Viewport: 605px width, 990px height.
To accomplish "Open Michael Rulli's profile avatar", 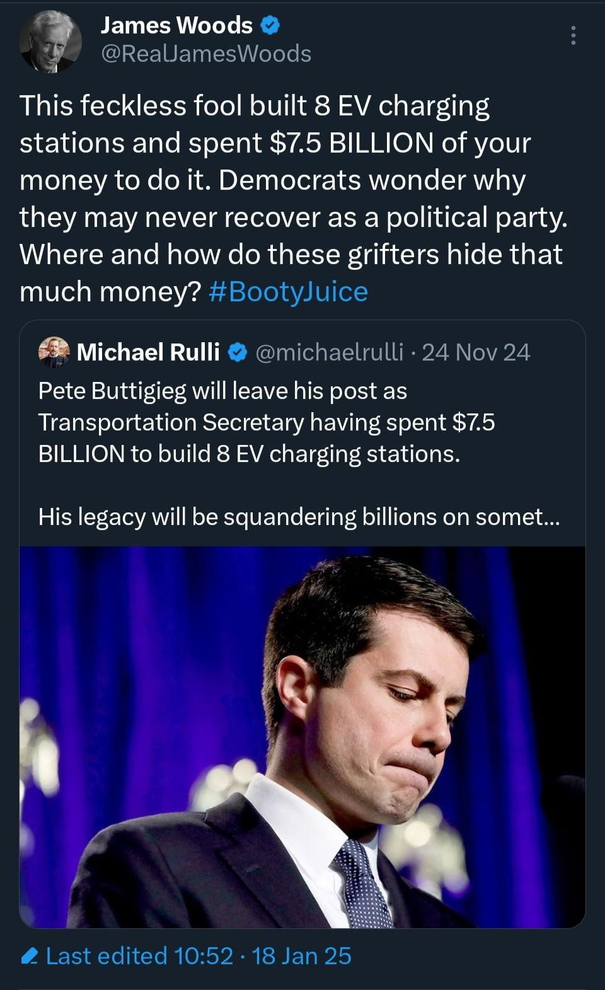I will [x=54, y=353].
